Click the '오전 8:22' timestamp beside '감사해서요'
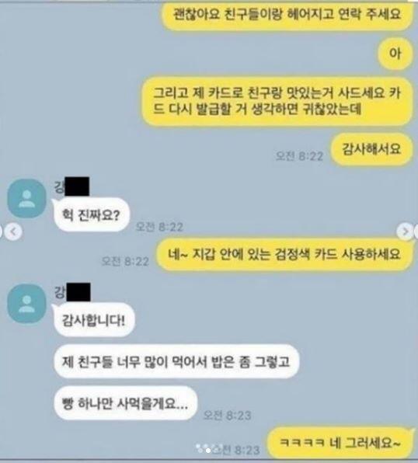The image size is (418, 463). click(x=299, y=155)
